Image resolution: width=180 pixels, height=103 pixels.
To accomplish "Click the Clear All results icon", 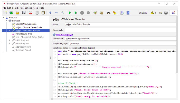I will click(x=101, y=13).
